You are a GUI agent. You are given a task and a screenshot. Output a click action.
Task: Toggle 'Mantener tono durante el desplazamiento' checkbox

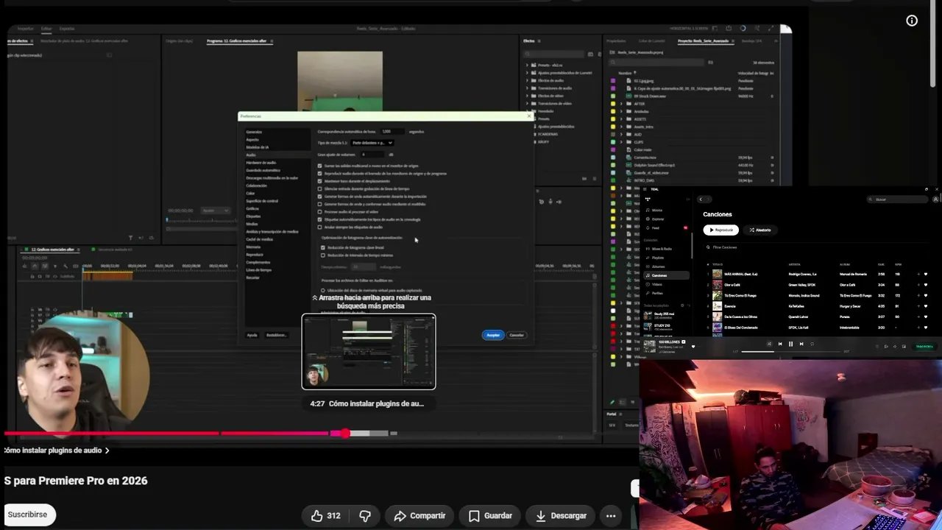coord(319,181)
